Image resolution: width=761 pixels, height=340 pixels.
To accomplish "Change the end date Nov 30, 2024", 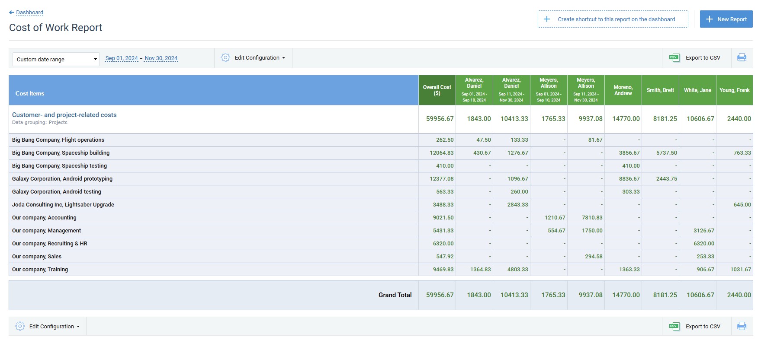I will tap(161, 58).
